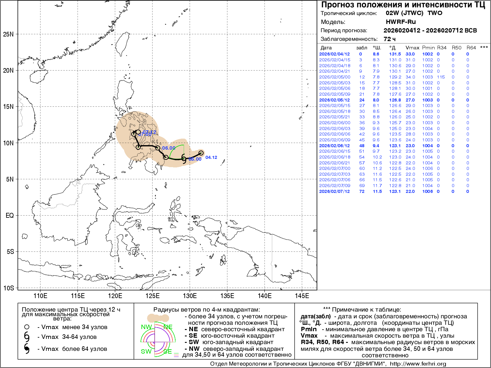Click the beige uncertainty swatch in the legend
This screenshot has height=368, width=491.
(x=158, y=318)
